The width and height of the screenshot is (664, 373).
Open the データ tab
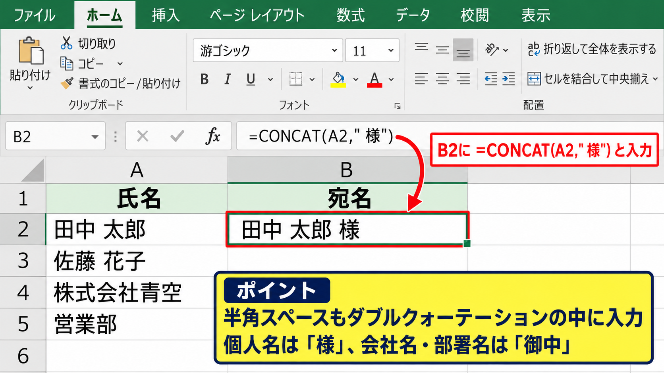[413, 15]
